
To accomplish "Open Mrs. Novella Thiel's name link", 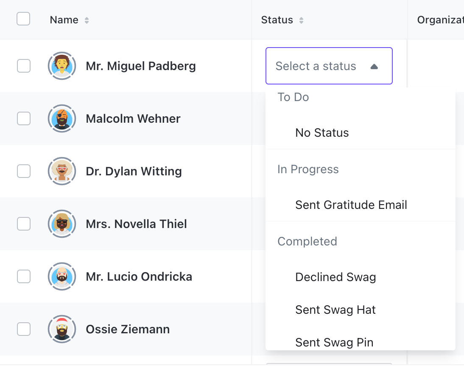I will (136, 224).
